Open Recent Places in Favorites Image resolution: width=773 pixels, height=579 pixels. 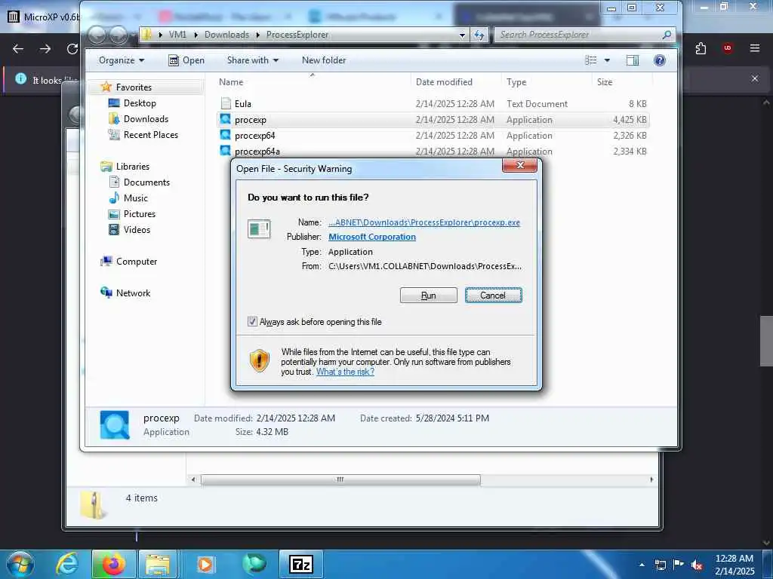pyautogui.click(x=151, y=134)
